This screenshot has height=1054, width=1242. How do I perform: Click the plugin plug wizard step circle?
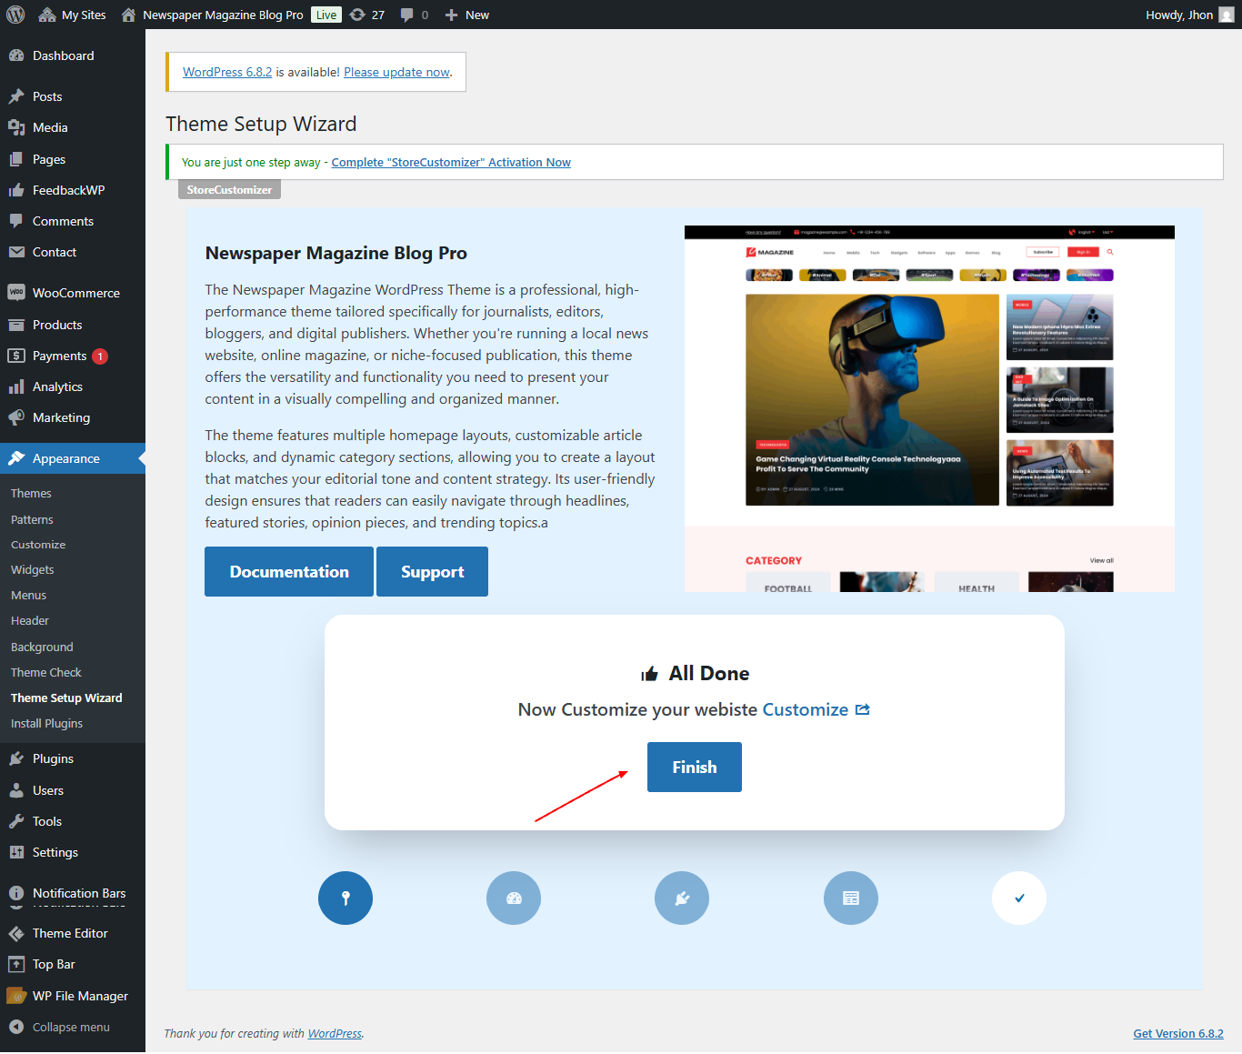click(x=682, y=898)
